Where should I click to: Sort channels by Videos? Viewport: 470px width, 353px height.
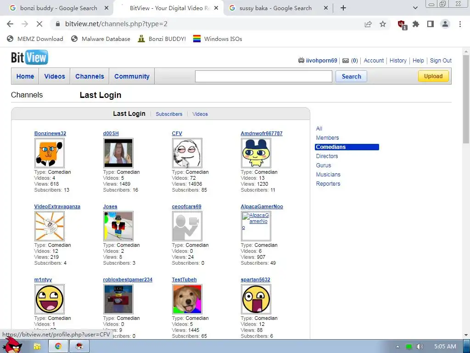[x=200, y=114]
